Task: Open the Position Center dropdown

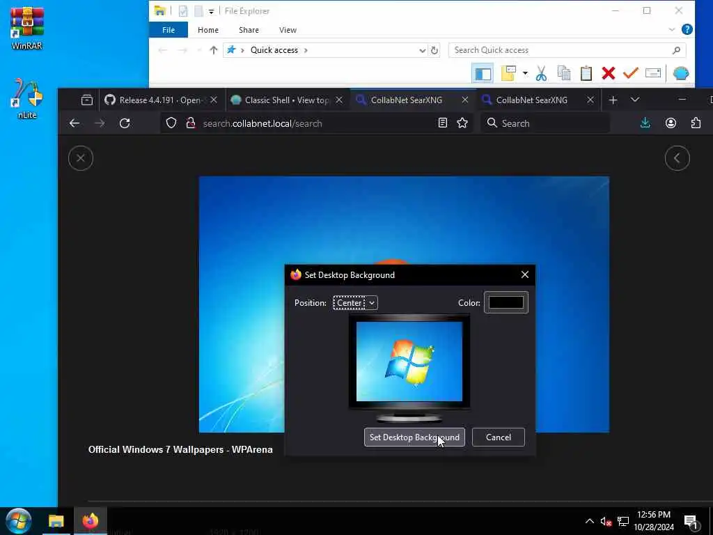Action: [x=355, y=303]
